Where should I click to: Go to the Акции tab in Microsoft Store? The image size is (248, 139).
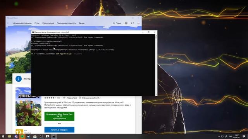point(82,23)
